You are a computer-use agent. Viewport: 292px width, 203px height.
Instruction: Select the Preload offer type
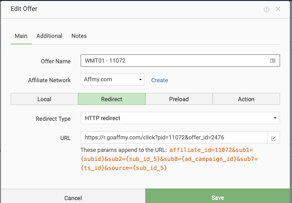pos(179,99)
